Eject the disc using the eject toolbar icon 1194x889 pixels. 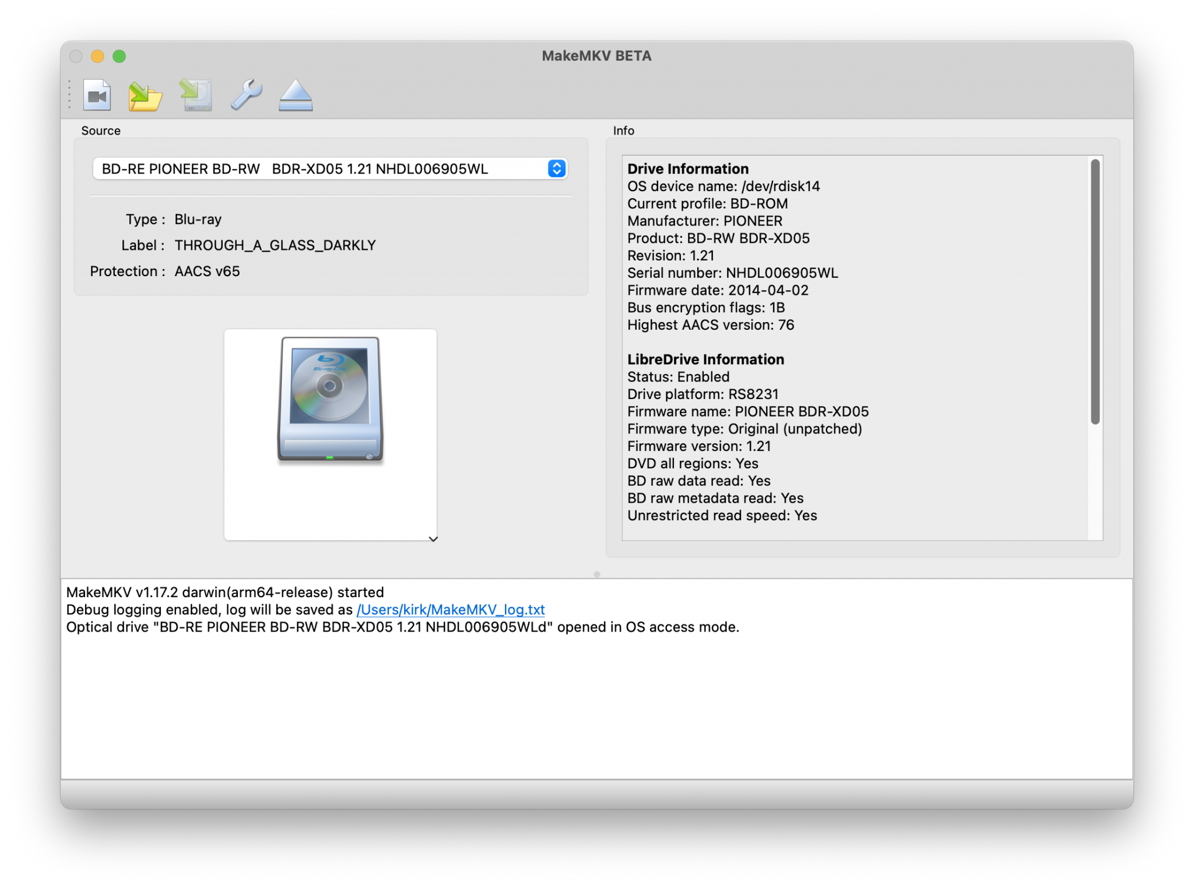295,95
